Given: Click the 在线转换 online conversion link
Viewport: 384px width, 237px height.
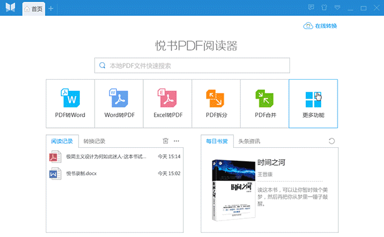Looking at the screenshot, I should (326, 26).
